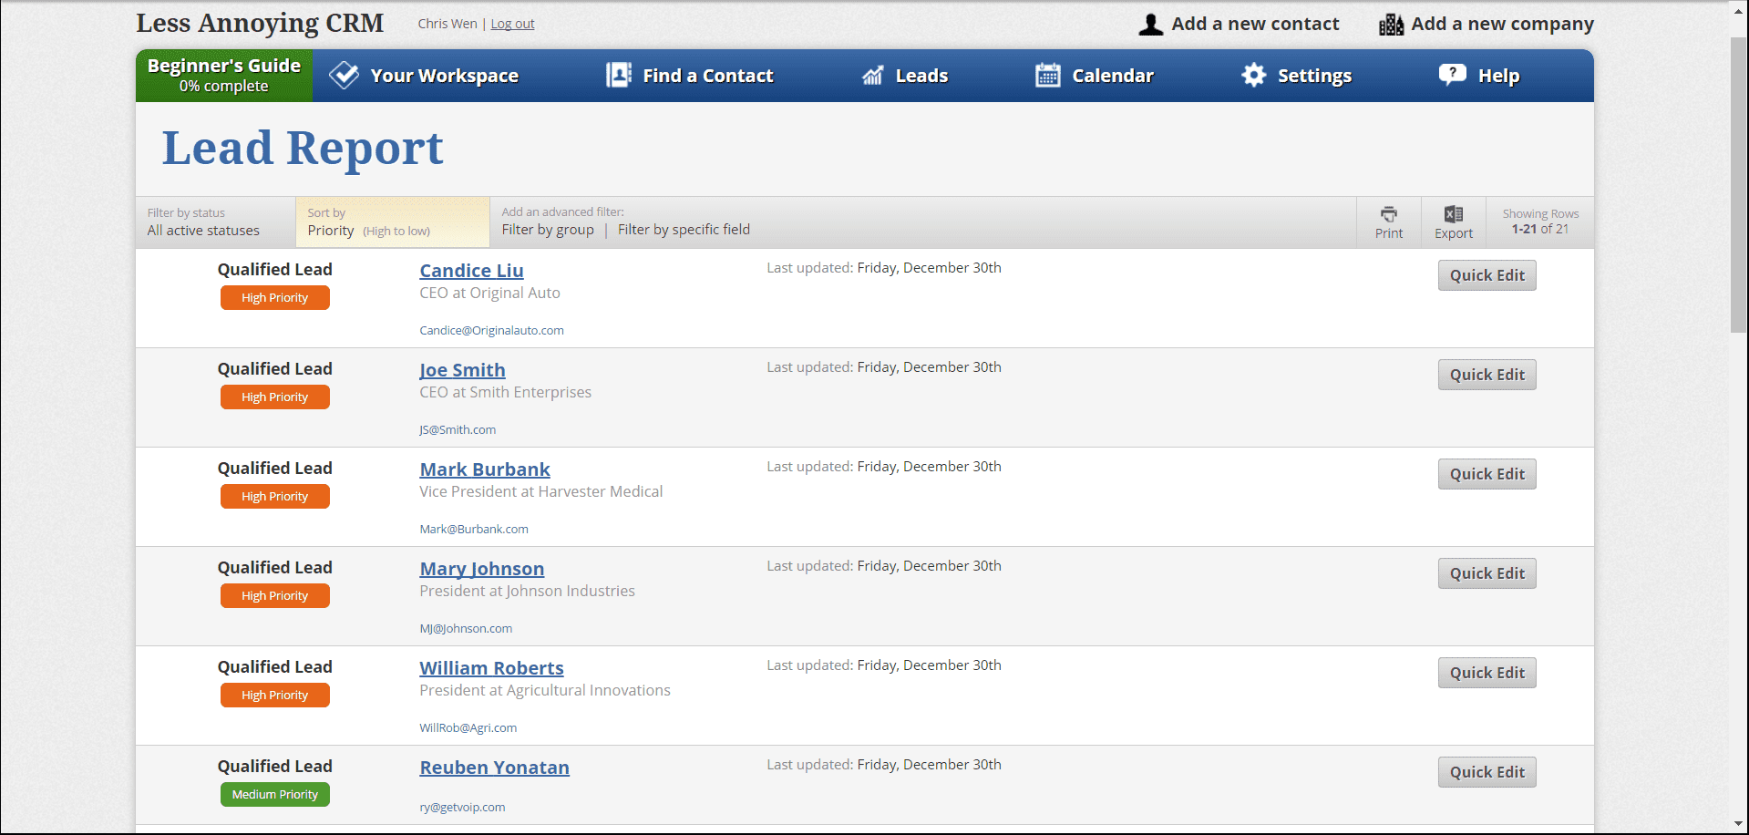This screenshot has width=1749, height=835.
Task: Click the Less Annoying CRM logo title
Action: click(260, 23)
